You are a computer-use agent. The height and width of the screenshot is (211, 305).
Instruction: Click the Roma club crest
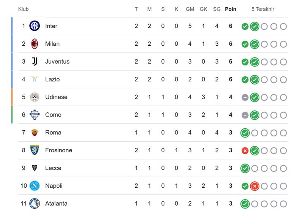pos(35,133)
